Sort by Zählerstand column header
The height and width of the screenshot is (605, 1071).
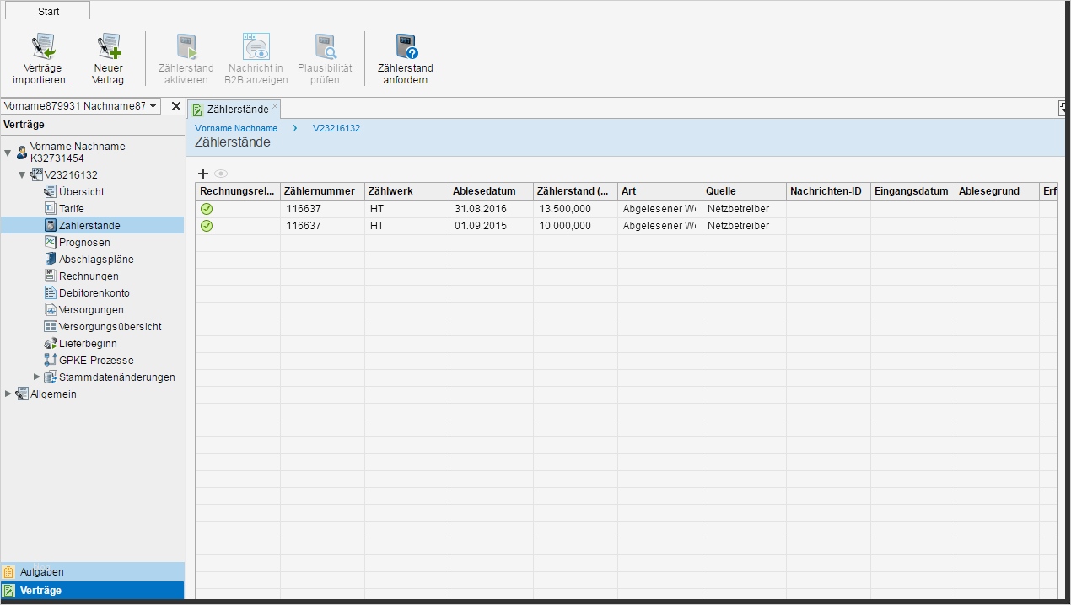[575, 191]
